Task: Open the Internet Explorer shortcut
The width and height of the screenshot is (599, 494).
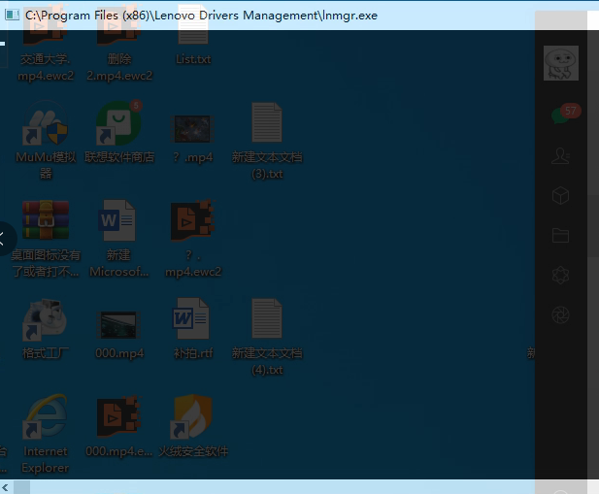Action: (x=46, y=418)
